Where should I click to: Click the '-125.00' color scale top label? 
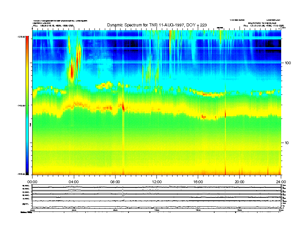[21, 37]
